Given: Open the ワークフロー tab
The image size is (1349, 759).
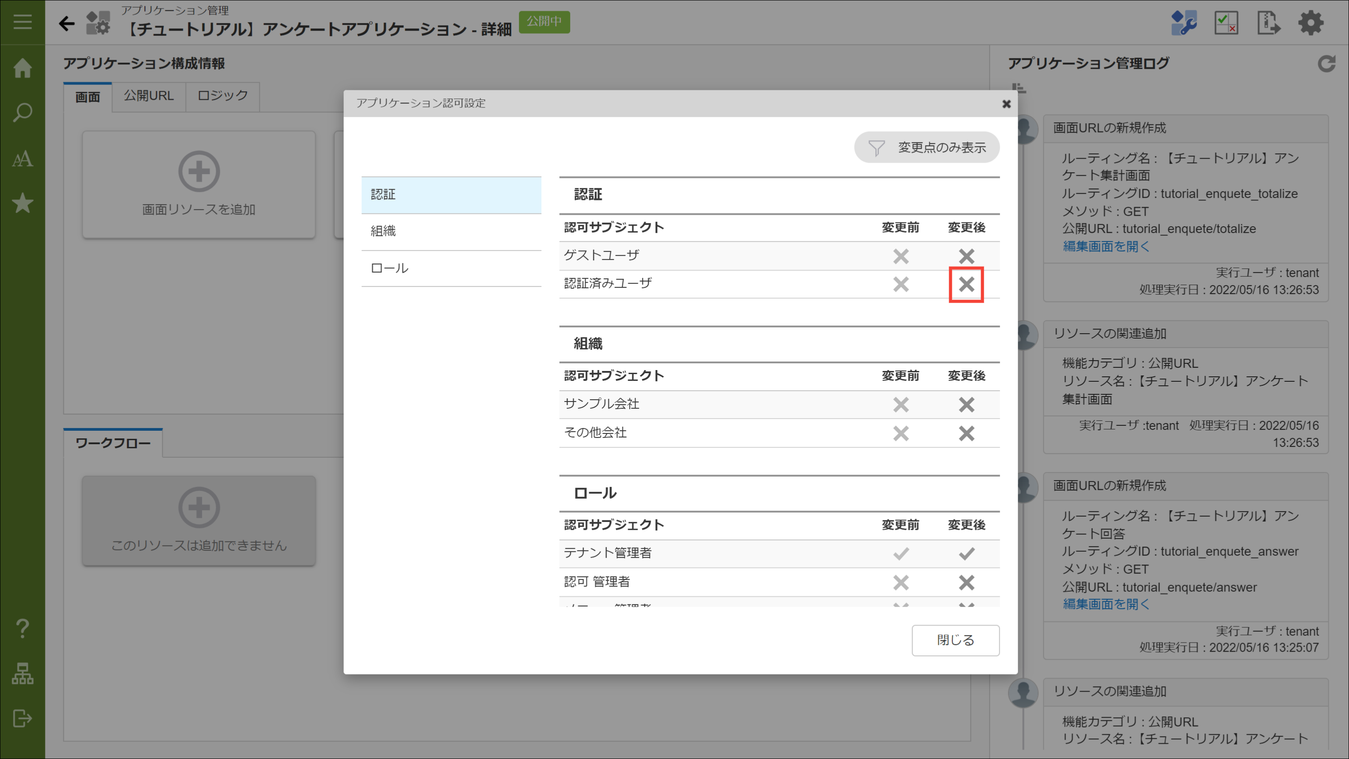Looking at the screenshot, I should pyautogui.click(x=113, y=443).
